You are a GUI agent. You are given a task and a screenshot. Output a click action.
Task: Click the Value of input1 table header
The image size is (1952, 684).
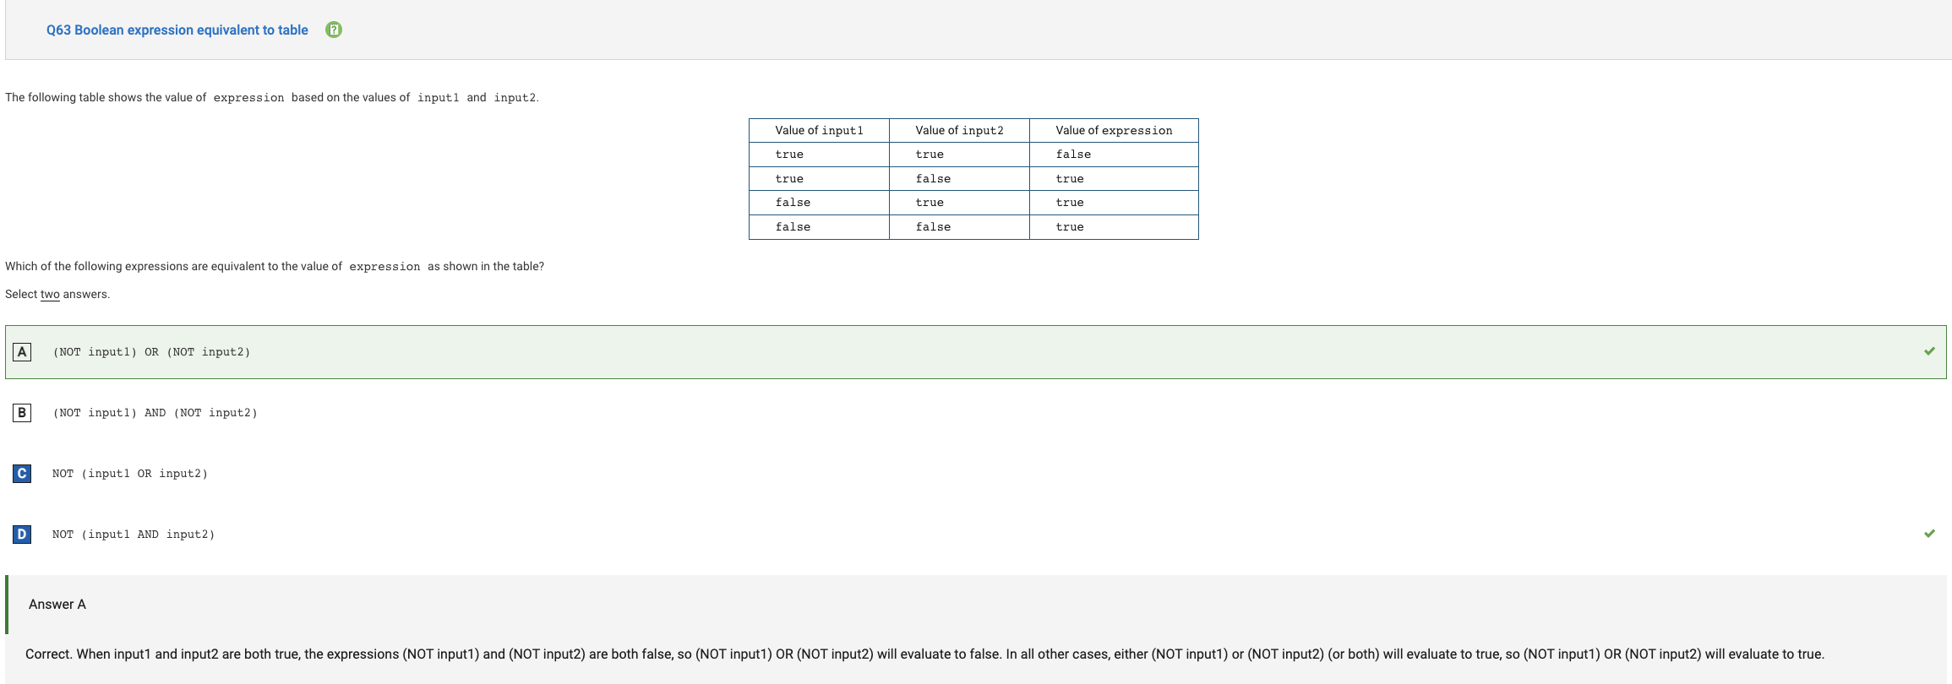pos(819,131)
